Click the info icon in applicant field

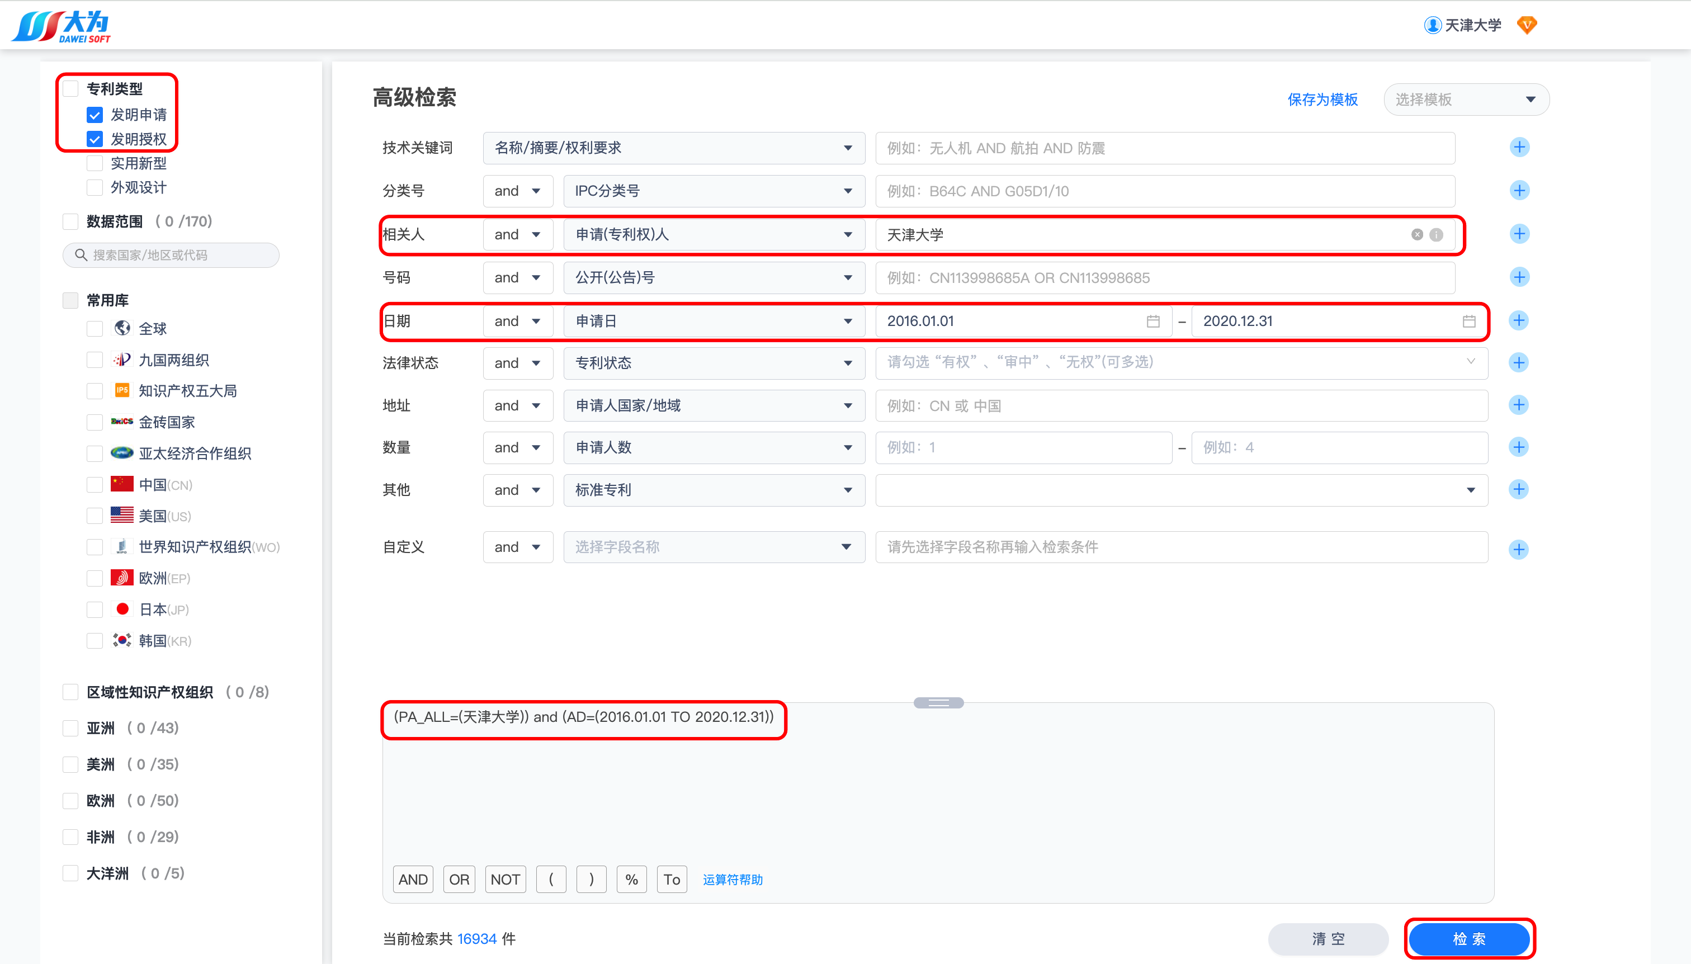1436,234
